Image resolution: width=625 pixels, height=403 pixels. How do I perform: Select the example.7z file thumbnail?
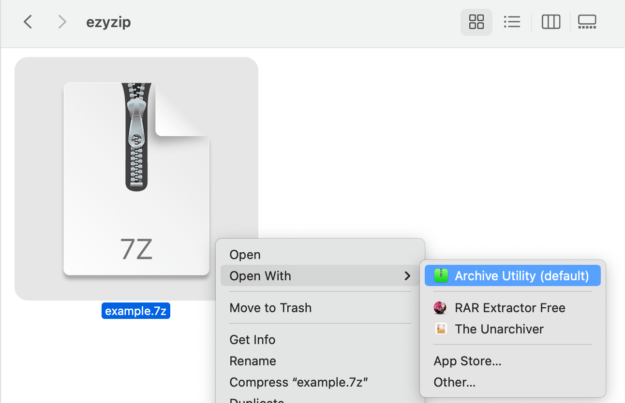(x=136, y=178)
